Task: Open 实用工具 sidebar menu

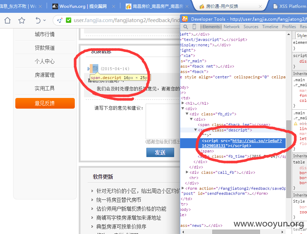Action: [45, 88]
